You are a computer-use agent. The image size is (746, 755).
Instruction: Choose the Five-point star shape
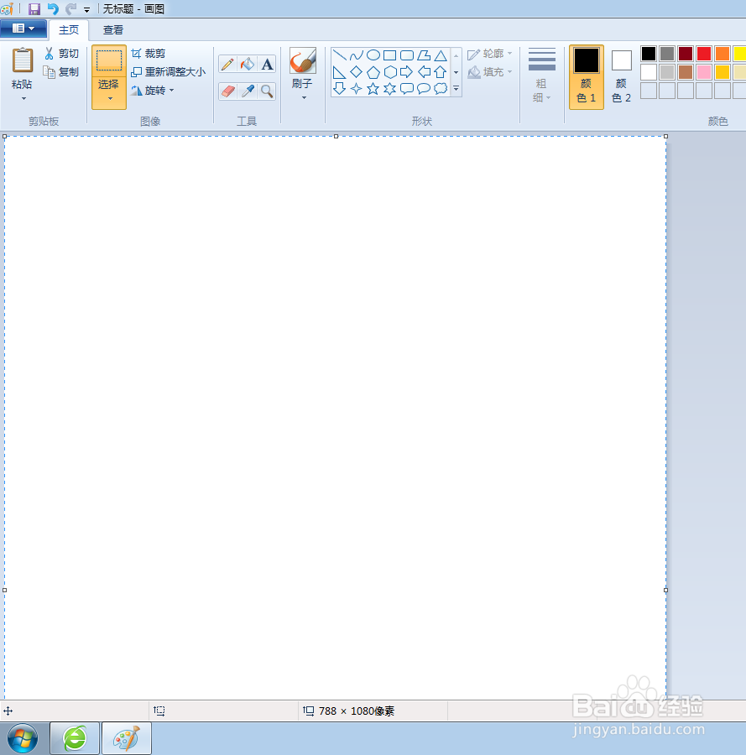(x=373, y=89)
